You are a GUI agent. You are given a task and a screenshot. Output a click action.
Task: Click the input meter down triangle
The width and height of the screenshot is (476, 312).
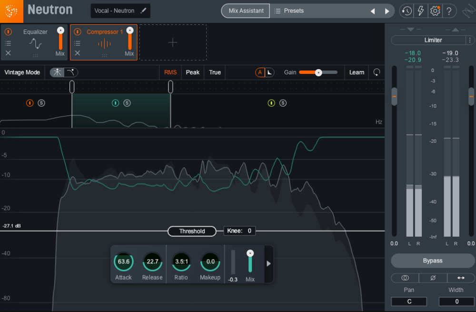coord(411,30)
